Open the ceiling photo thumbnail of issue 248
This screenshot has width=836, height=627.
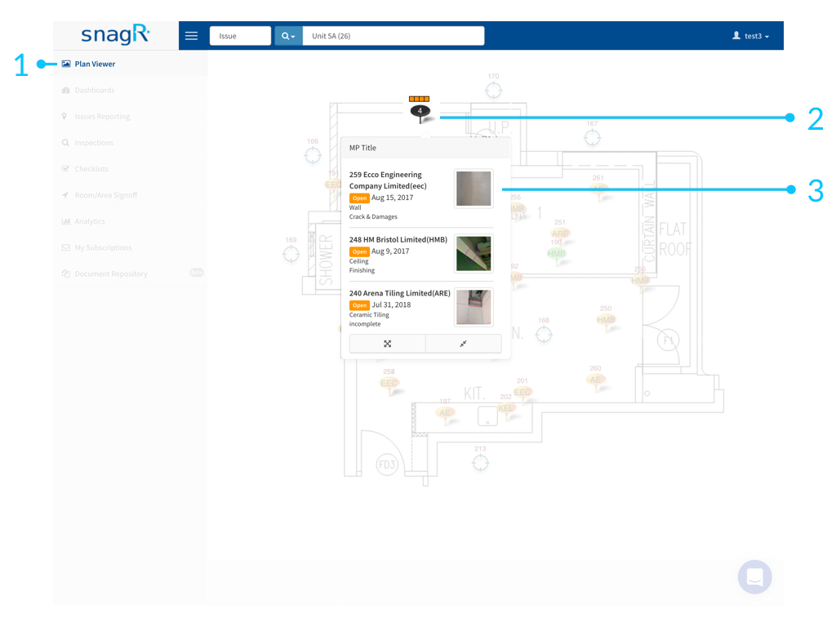pyautogui.click(x=474, y=253)
